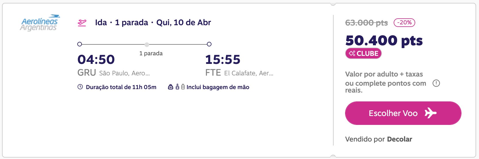Viewport: 479px width, 159px height.
Task: Click the -20% discount tag
Action: [404, 23]
